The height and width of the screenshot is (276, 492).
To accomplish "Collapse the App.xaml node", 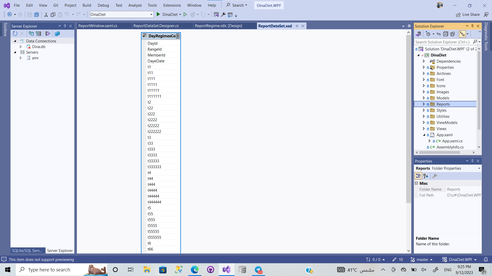I will [424, 135].
